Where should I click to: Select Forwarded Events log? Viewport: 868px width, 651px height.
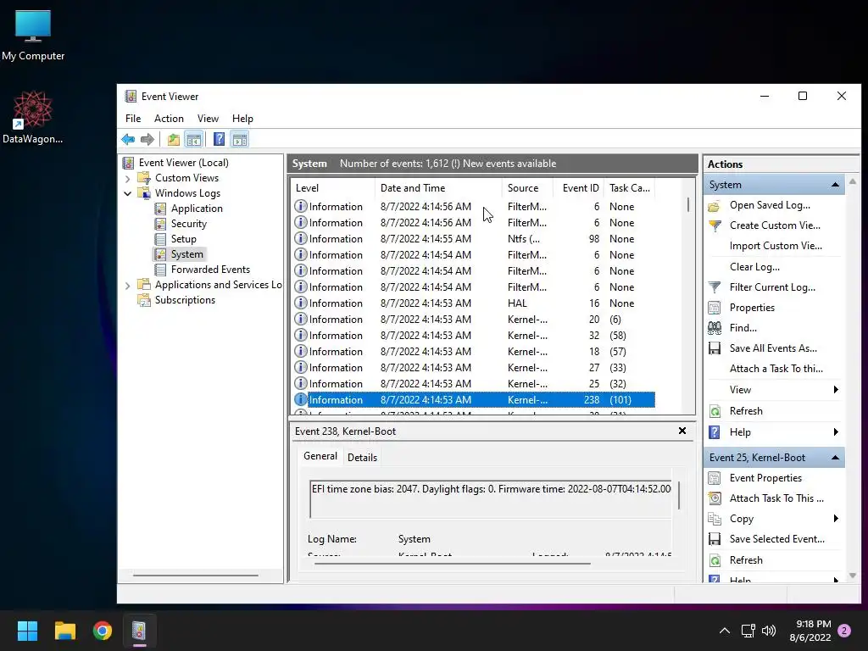coord(210,270)
